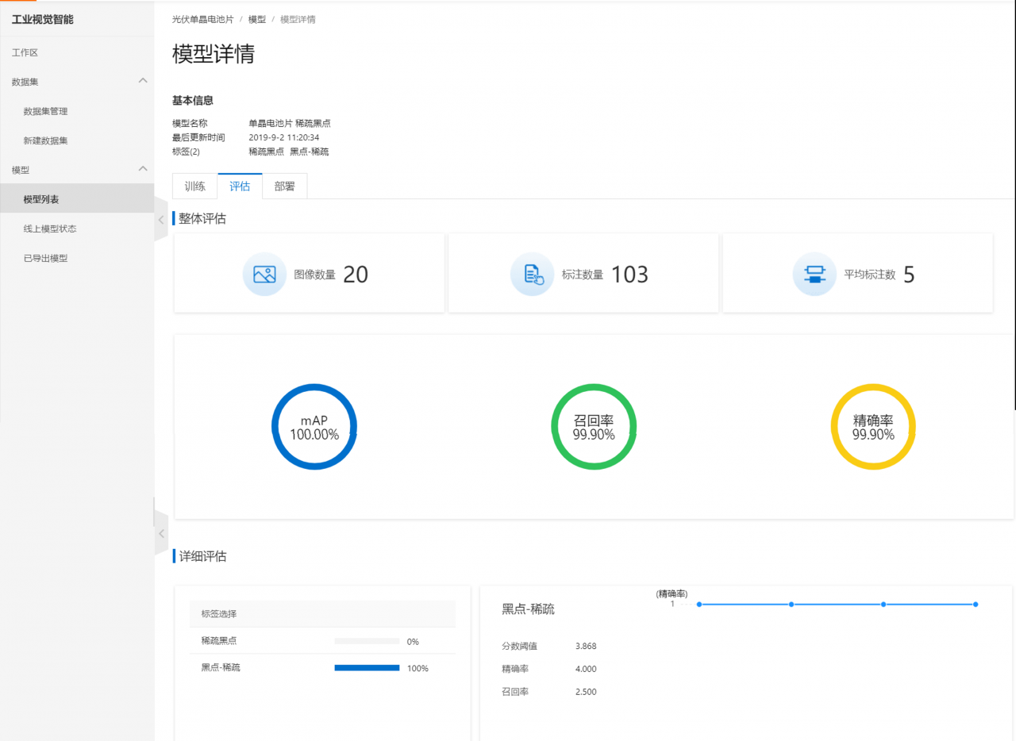Click the 光伏单晶电池片 breadcrumb link

coord(203,19)
